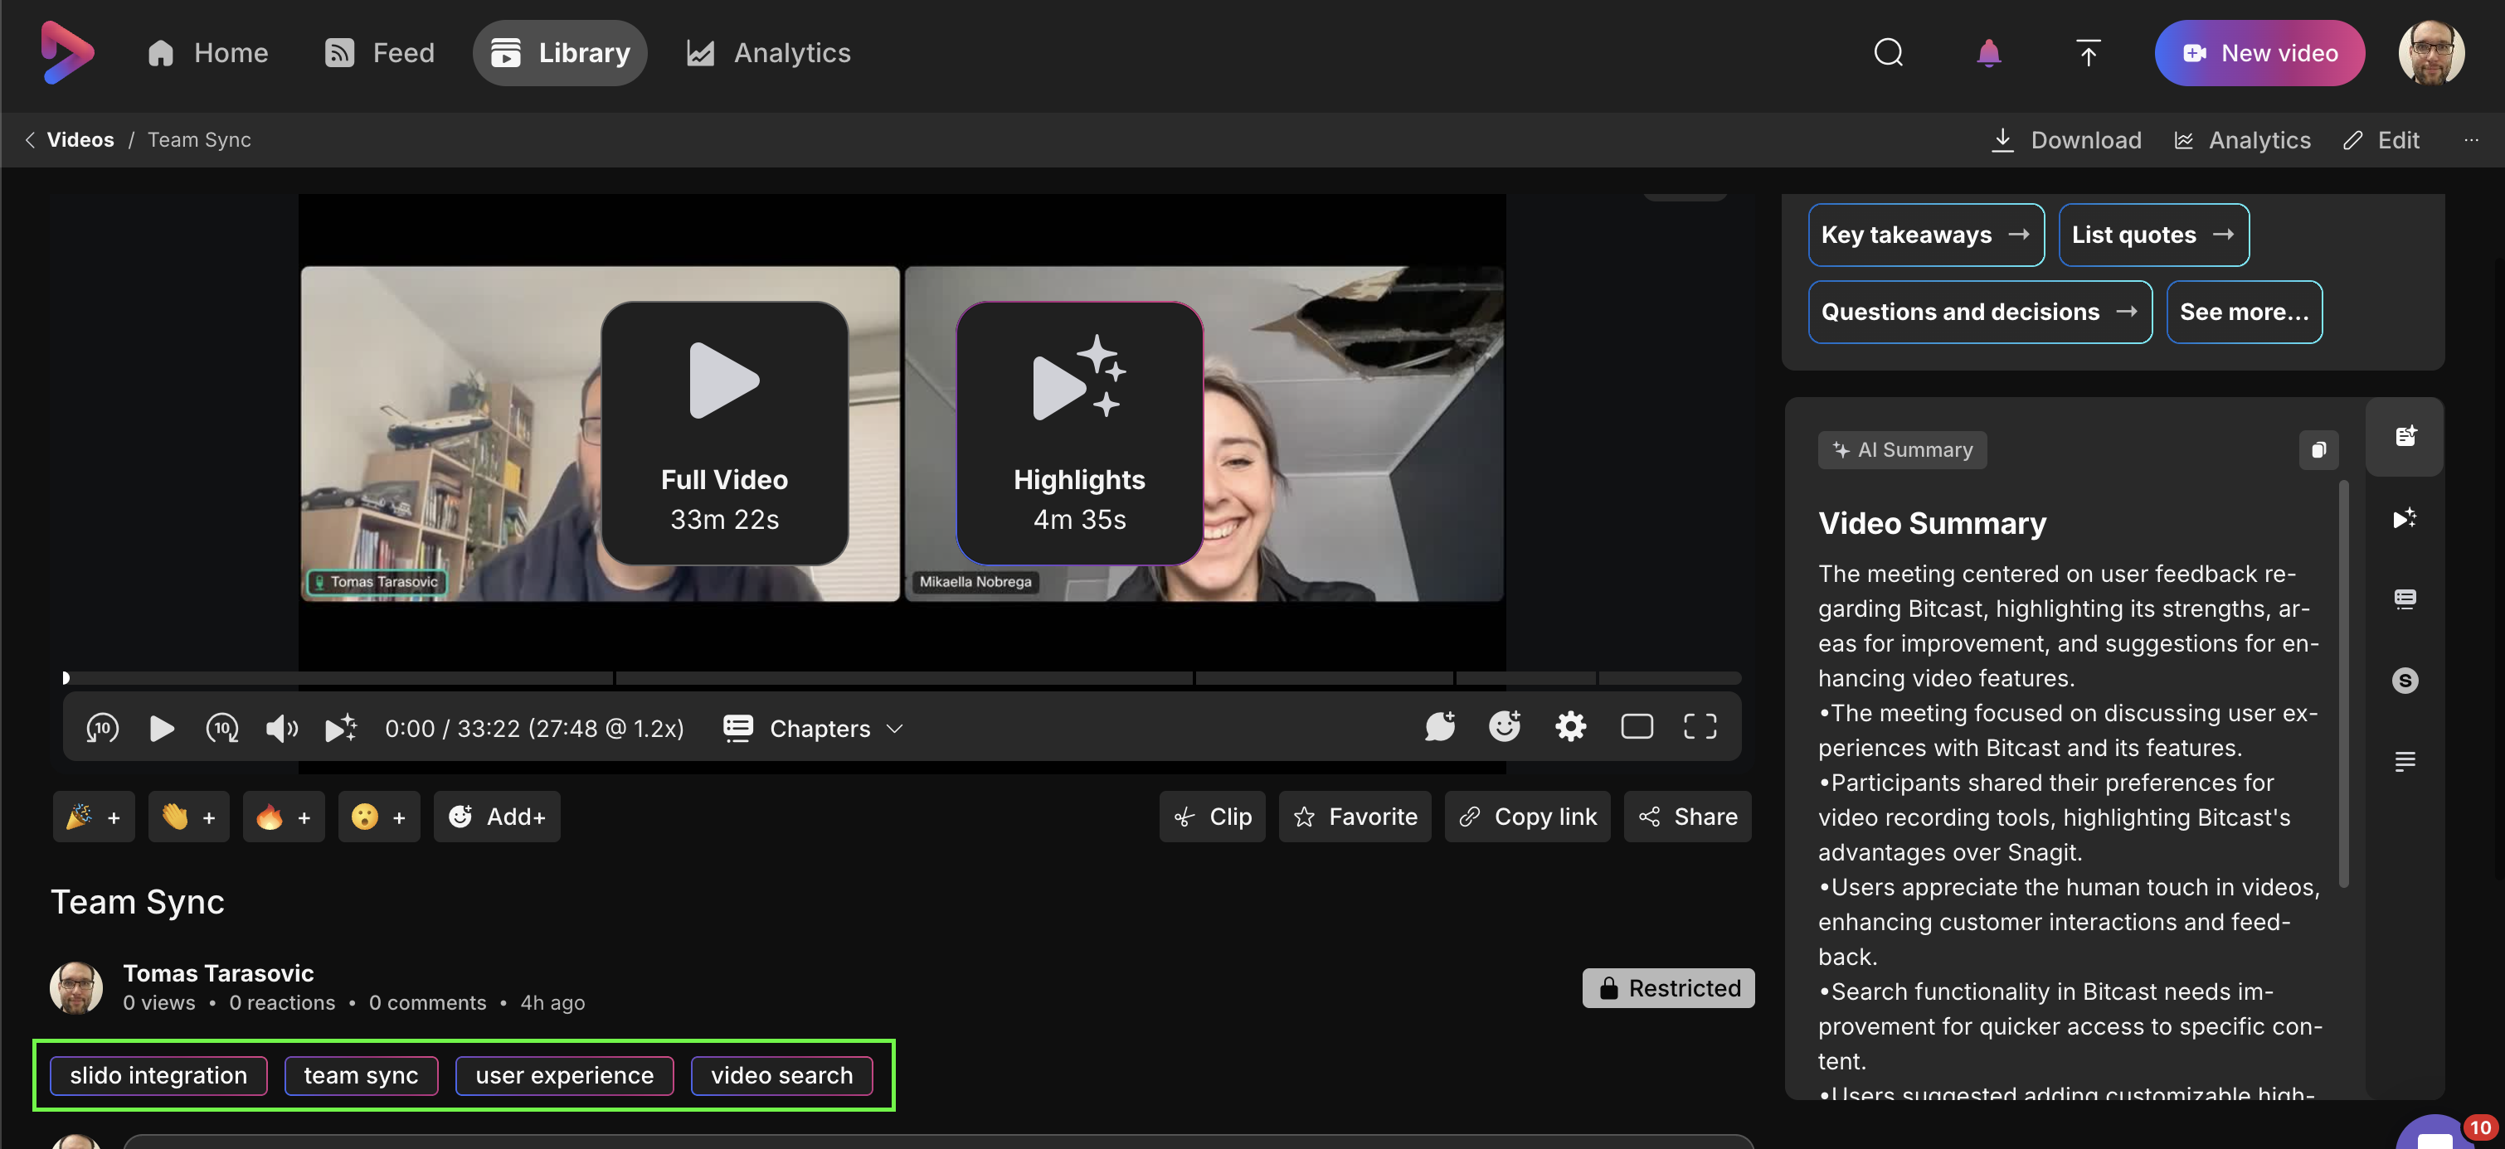Open AI notes sidebar tab icon
The image size is (2505, 1149).
[2405, 436]
